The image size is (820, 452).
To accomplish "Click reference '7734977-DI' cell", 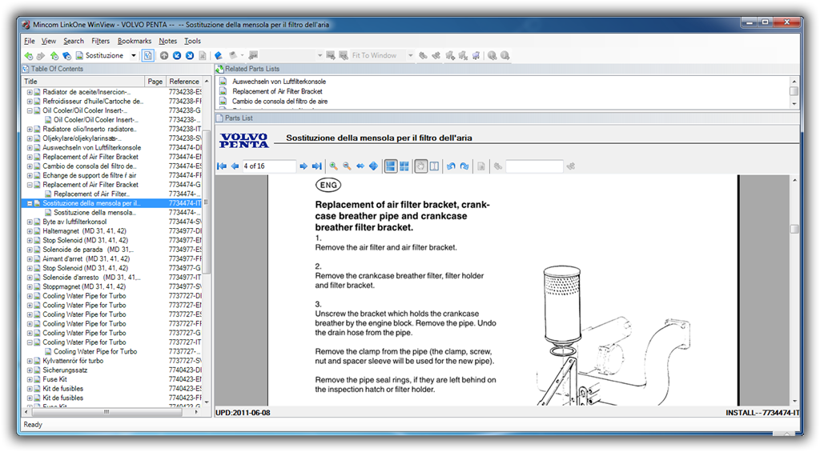I will click(185, 231).
